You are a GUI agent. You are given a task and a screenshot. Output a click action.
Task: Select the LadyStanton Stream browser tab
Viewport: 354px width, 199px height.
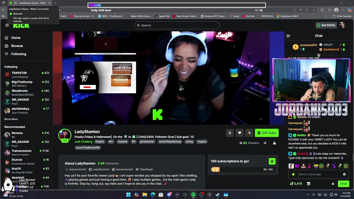tap(30, 3)
